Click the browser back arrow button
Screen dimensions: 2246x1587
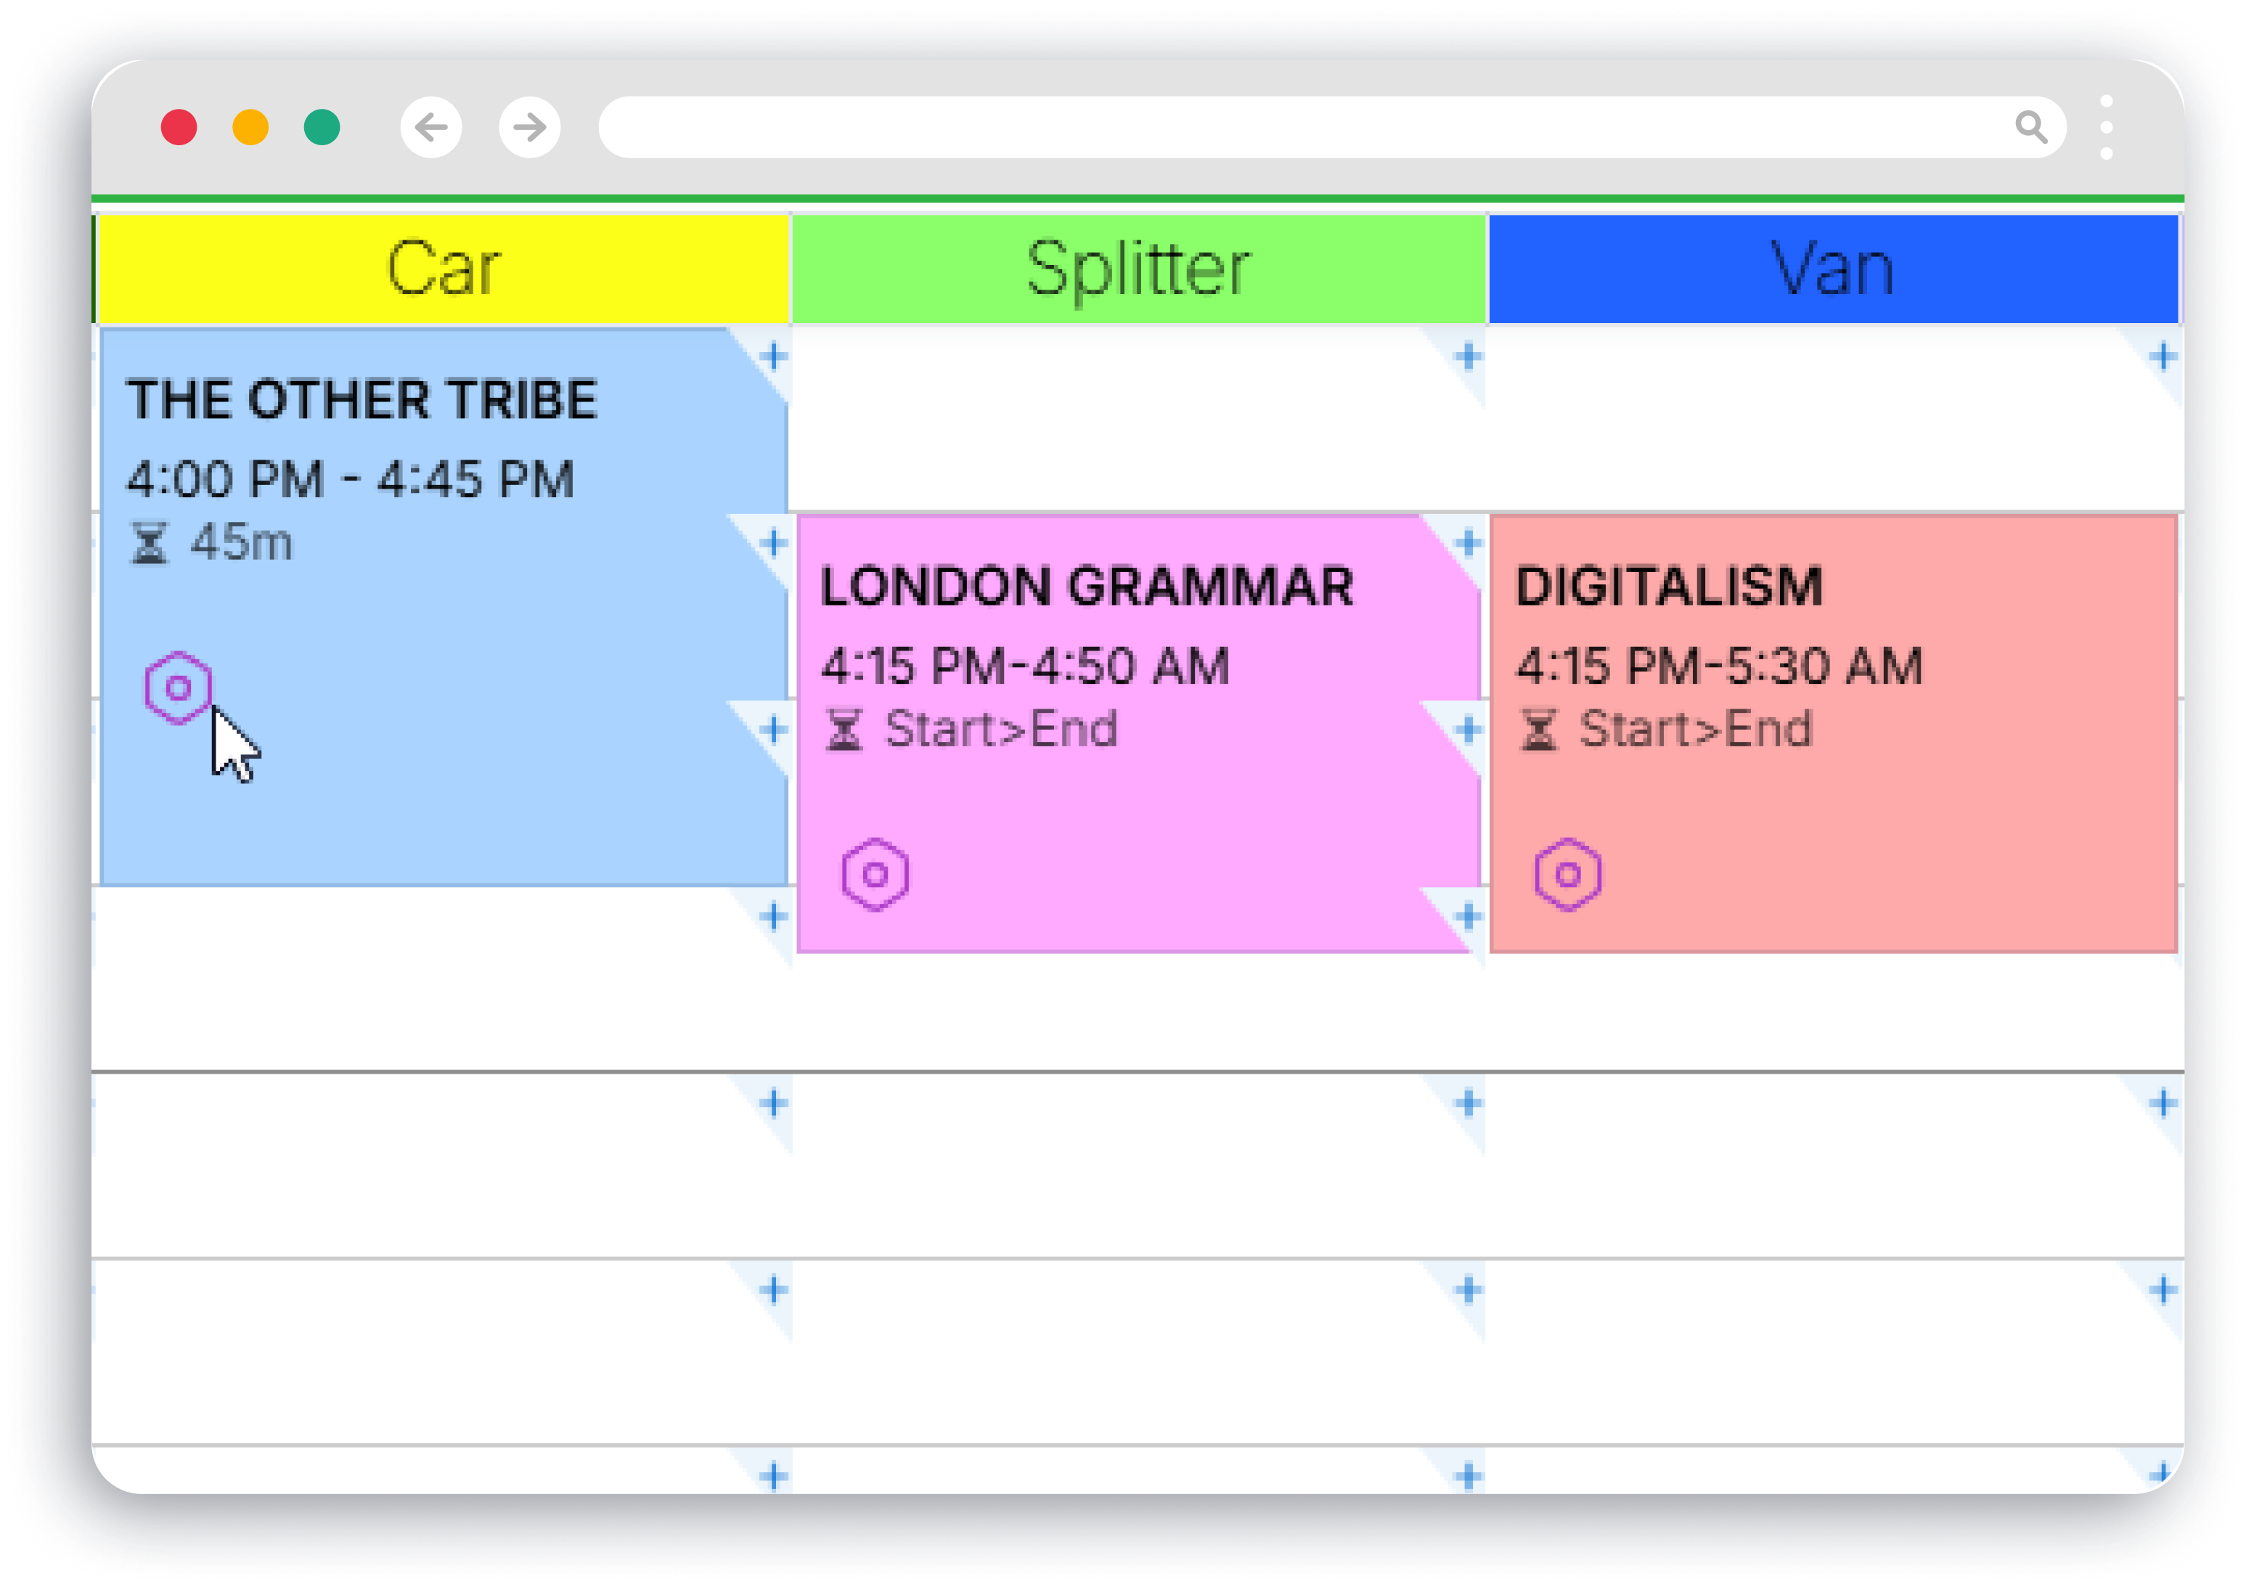pyautogui.click(x=431, y=127)
